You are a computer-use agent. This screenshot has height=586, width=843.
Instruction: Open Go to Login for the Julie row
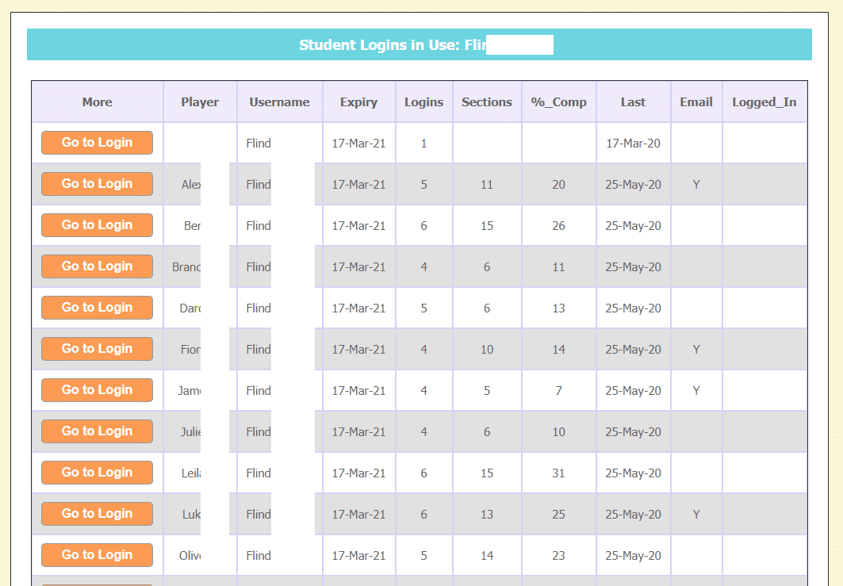(x=97, y=431)
